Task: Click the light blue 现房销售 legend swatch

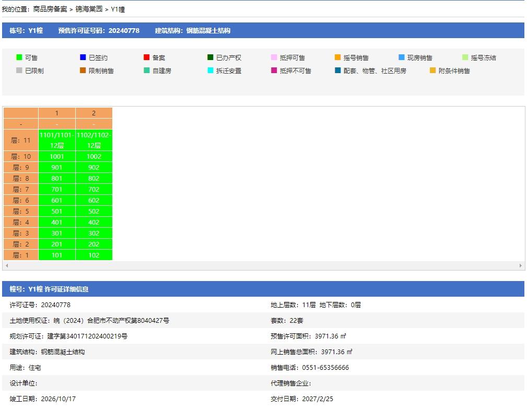Action: [401, 57]
